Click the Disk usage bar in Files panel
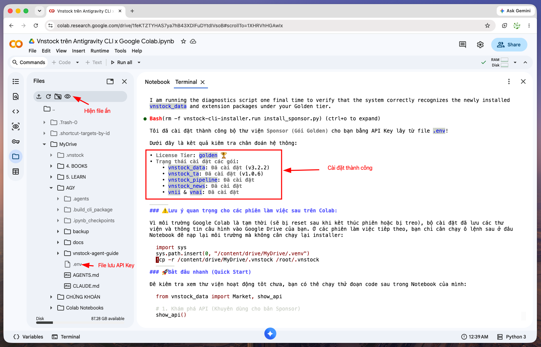The height and width of the screenshot is (347, 541). click(x=80, y=322)
